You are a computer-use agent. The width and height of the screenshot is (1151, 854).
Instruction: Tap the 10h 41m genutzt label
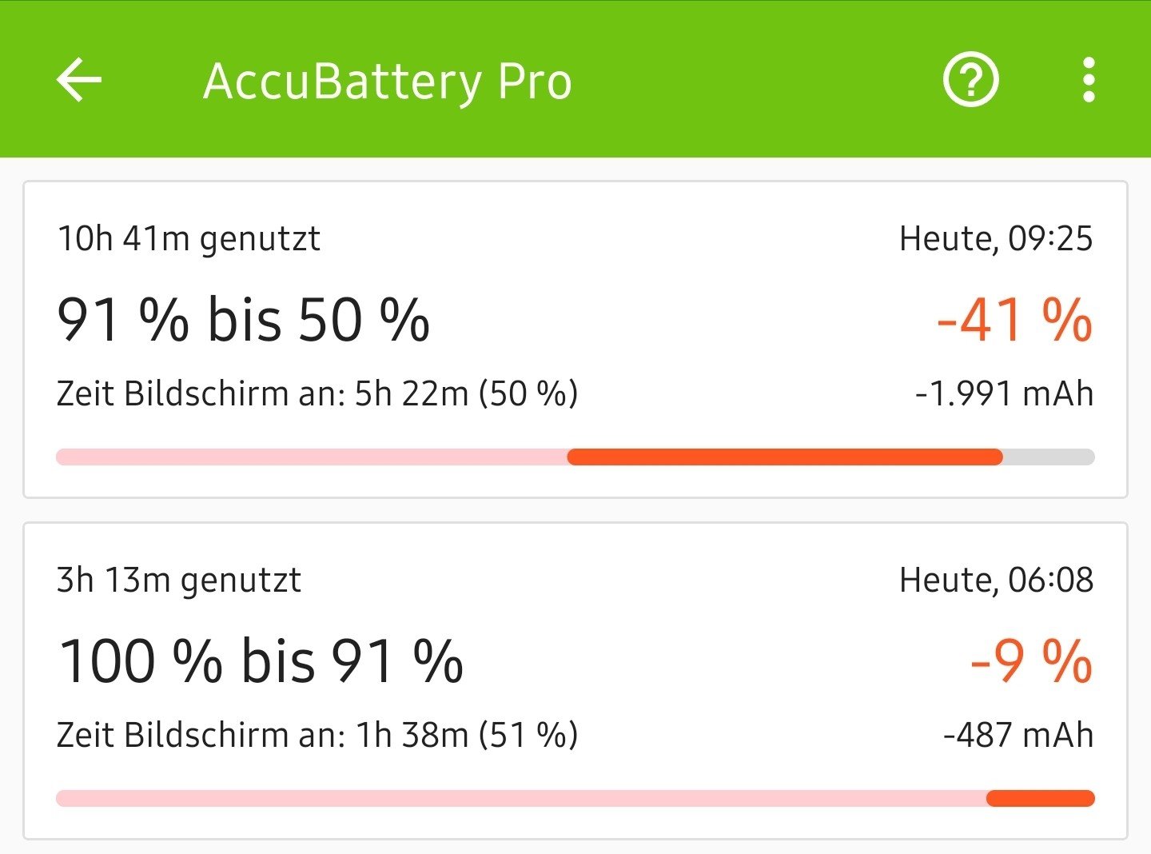click(189, 238)
